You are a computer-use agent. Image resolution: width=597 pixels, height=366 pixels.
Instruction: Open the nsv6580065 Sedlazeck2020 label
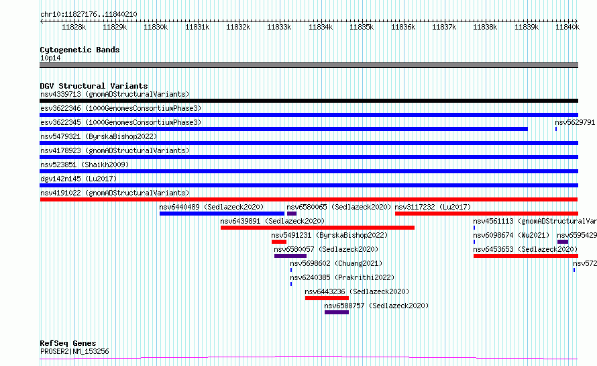(339, 207)
